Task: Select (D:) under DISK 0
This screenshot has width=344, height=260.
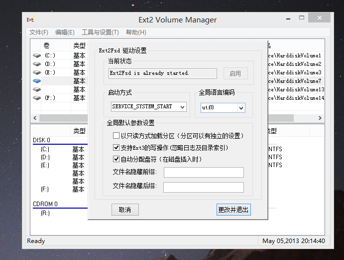Action: pyautogui.click(x=45, y=157)
